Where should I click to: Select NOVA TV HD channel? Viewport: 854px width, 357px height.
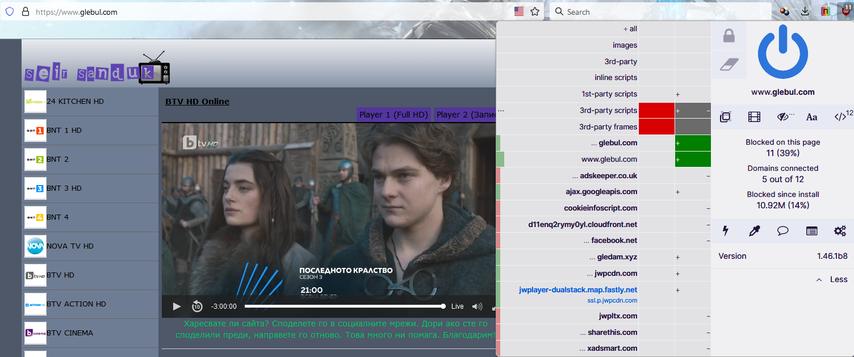click(x=91, y=246)
